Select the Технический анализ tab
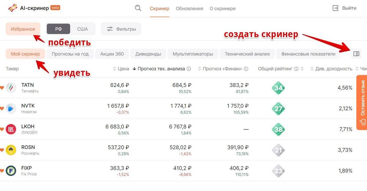 (247, 54)
